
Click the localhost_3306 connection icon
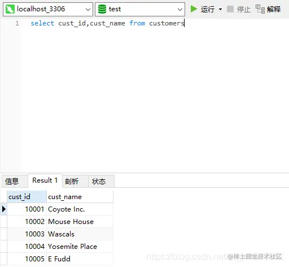coord(10,9)
